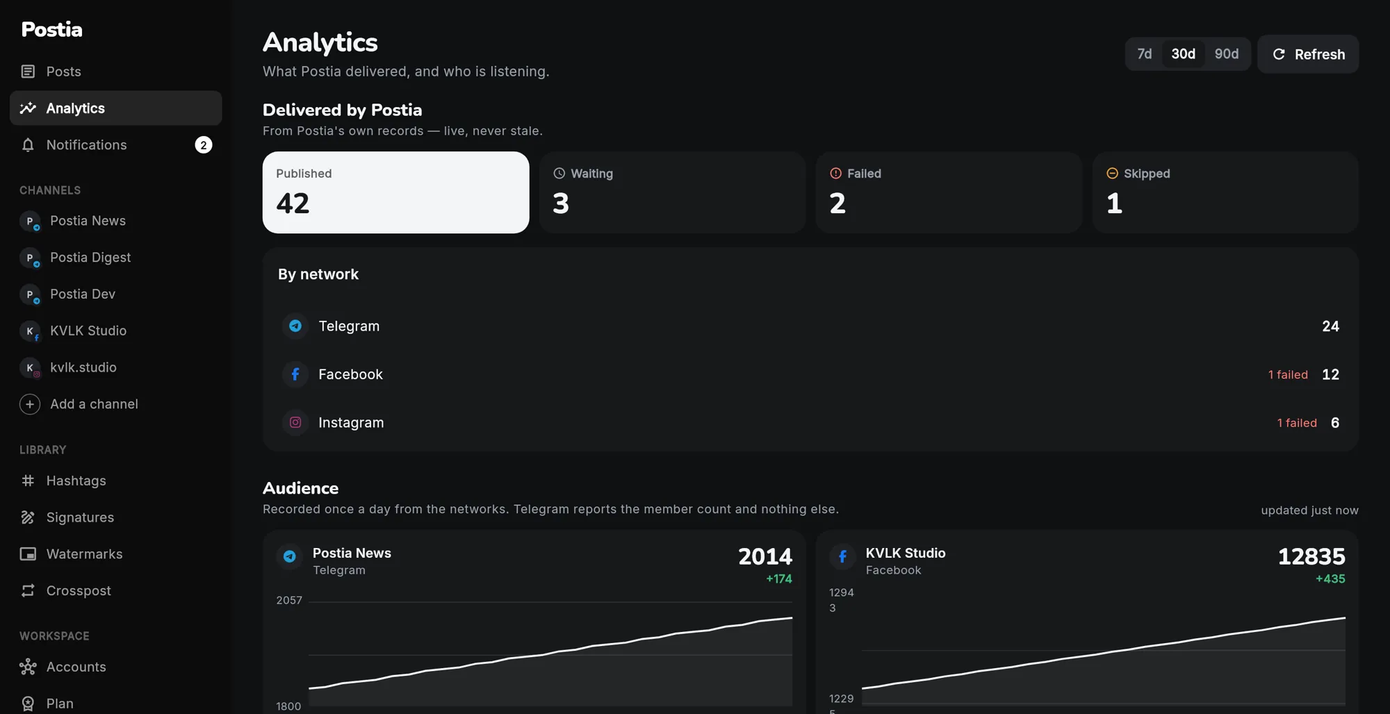Click '1 failed' in the Instagram row
This screenshot has width=1390, height=714.
(x=1297, y=423)
